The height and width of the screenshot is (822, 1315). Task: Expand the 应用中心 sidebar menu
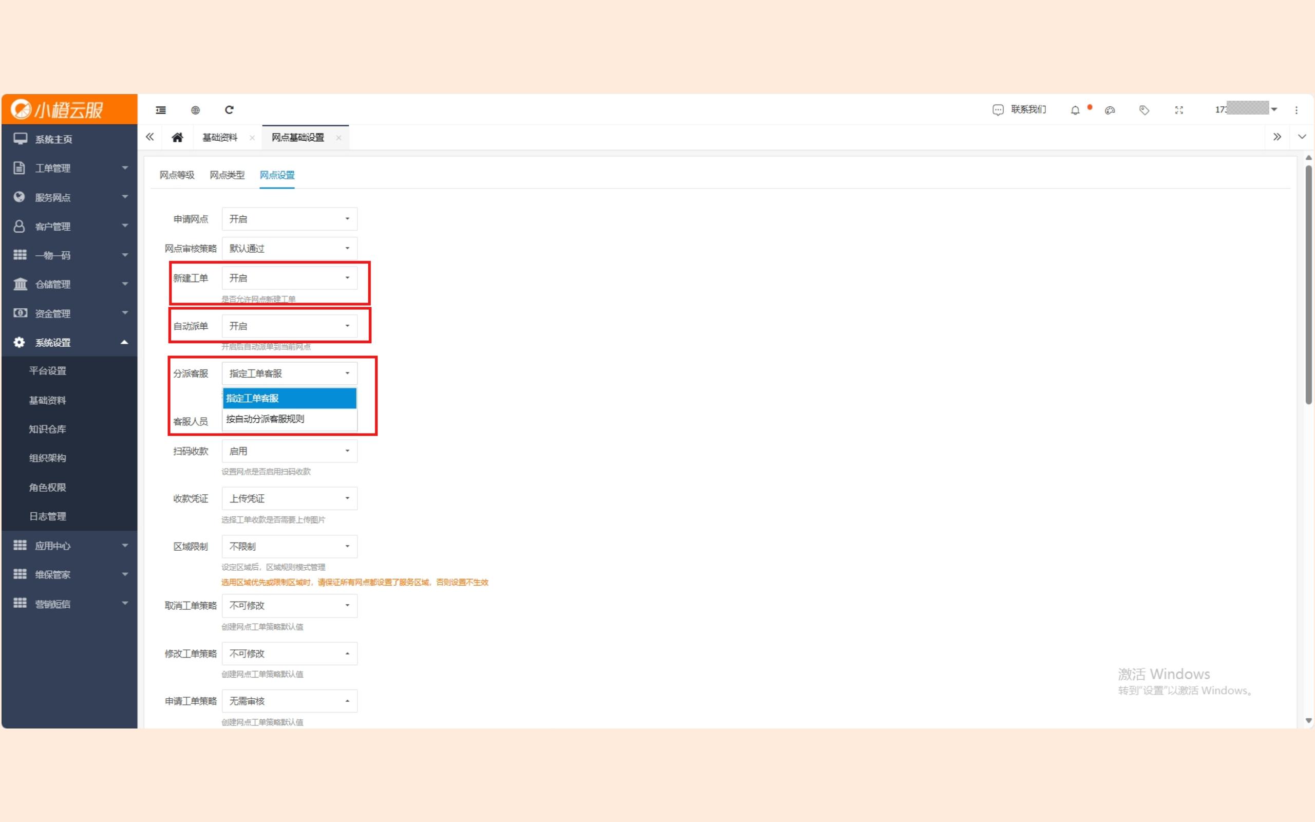click(x=69, y=545)
